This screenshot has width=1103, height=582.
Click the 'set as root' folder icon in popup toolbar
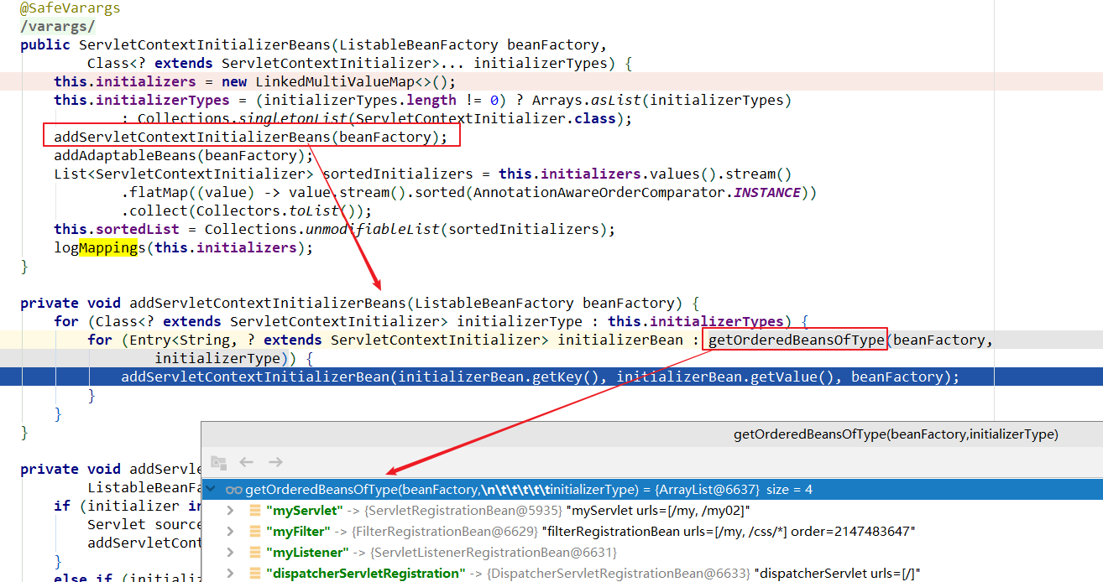click(x=219, y=462)
